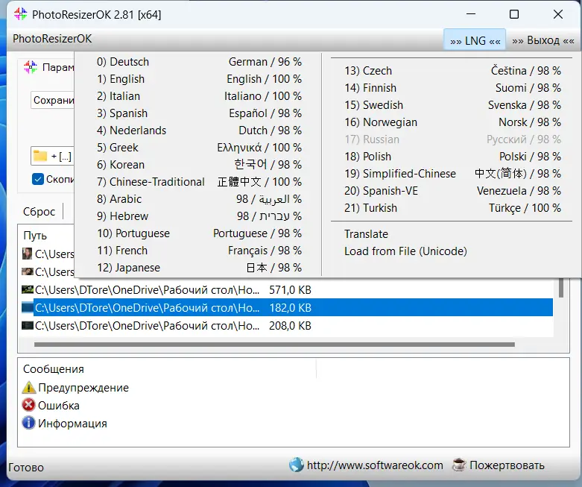This screenshot has width=582, height=487.
Task: Choose Czech language option
Action: (x=452, y=71)
